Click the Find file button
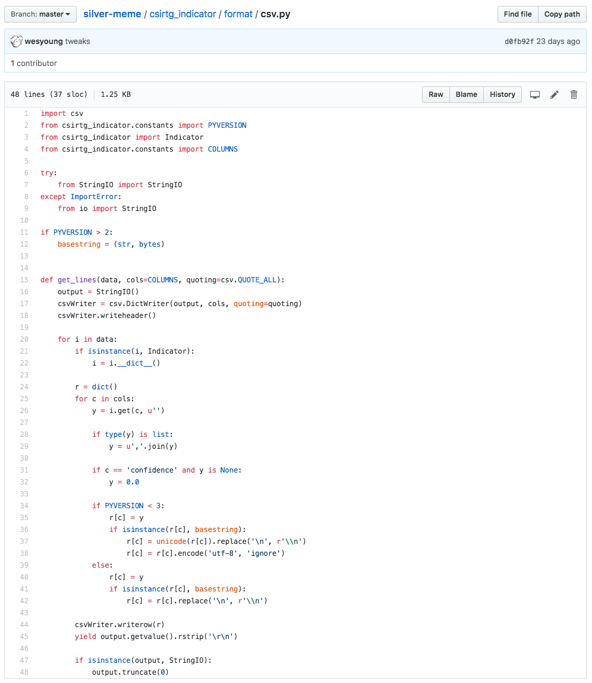This screenshot has height=683, width=592. [x=518, y=14]
